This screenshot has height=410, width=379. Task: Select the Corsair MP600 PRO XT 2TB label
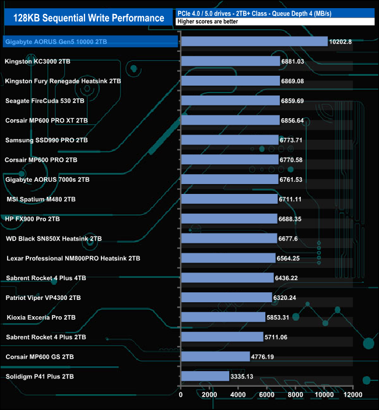(x=47, y=121)
